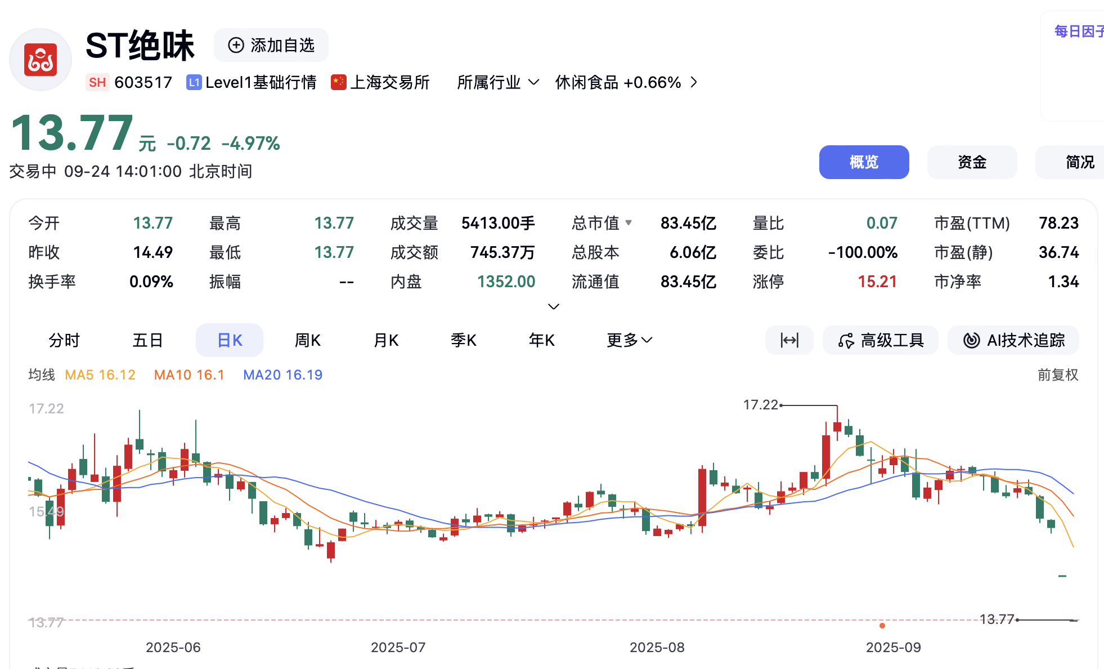
Task: Click the ST绝味 red company logo
Action: (x=41, y=60)
